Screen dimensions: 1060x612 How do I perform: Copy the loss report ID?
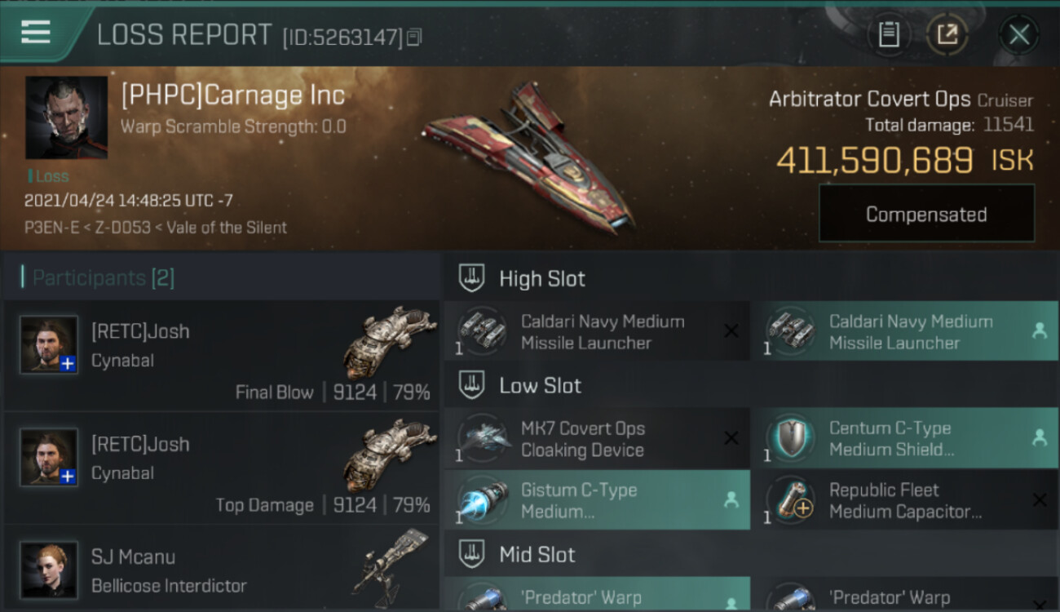tap(414, 37)
